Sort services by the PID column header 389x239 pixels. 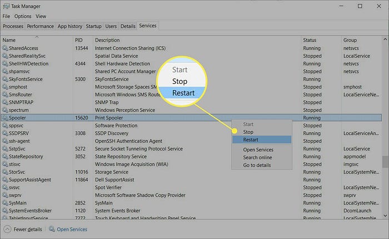83,40
